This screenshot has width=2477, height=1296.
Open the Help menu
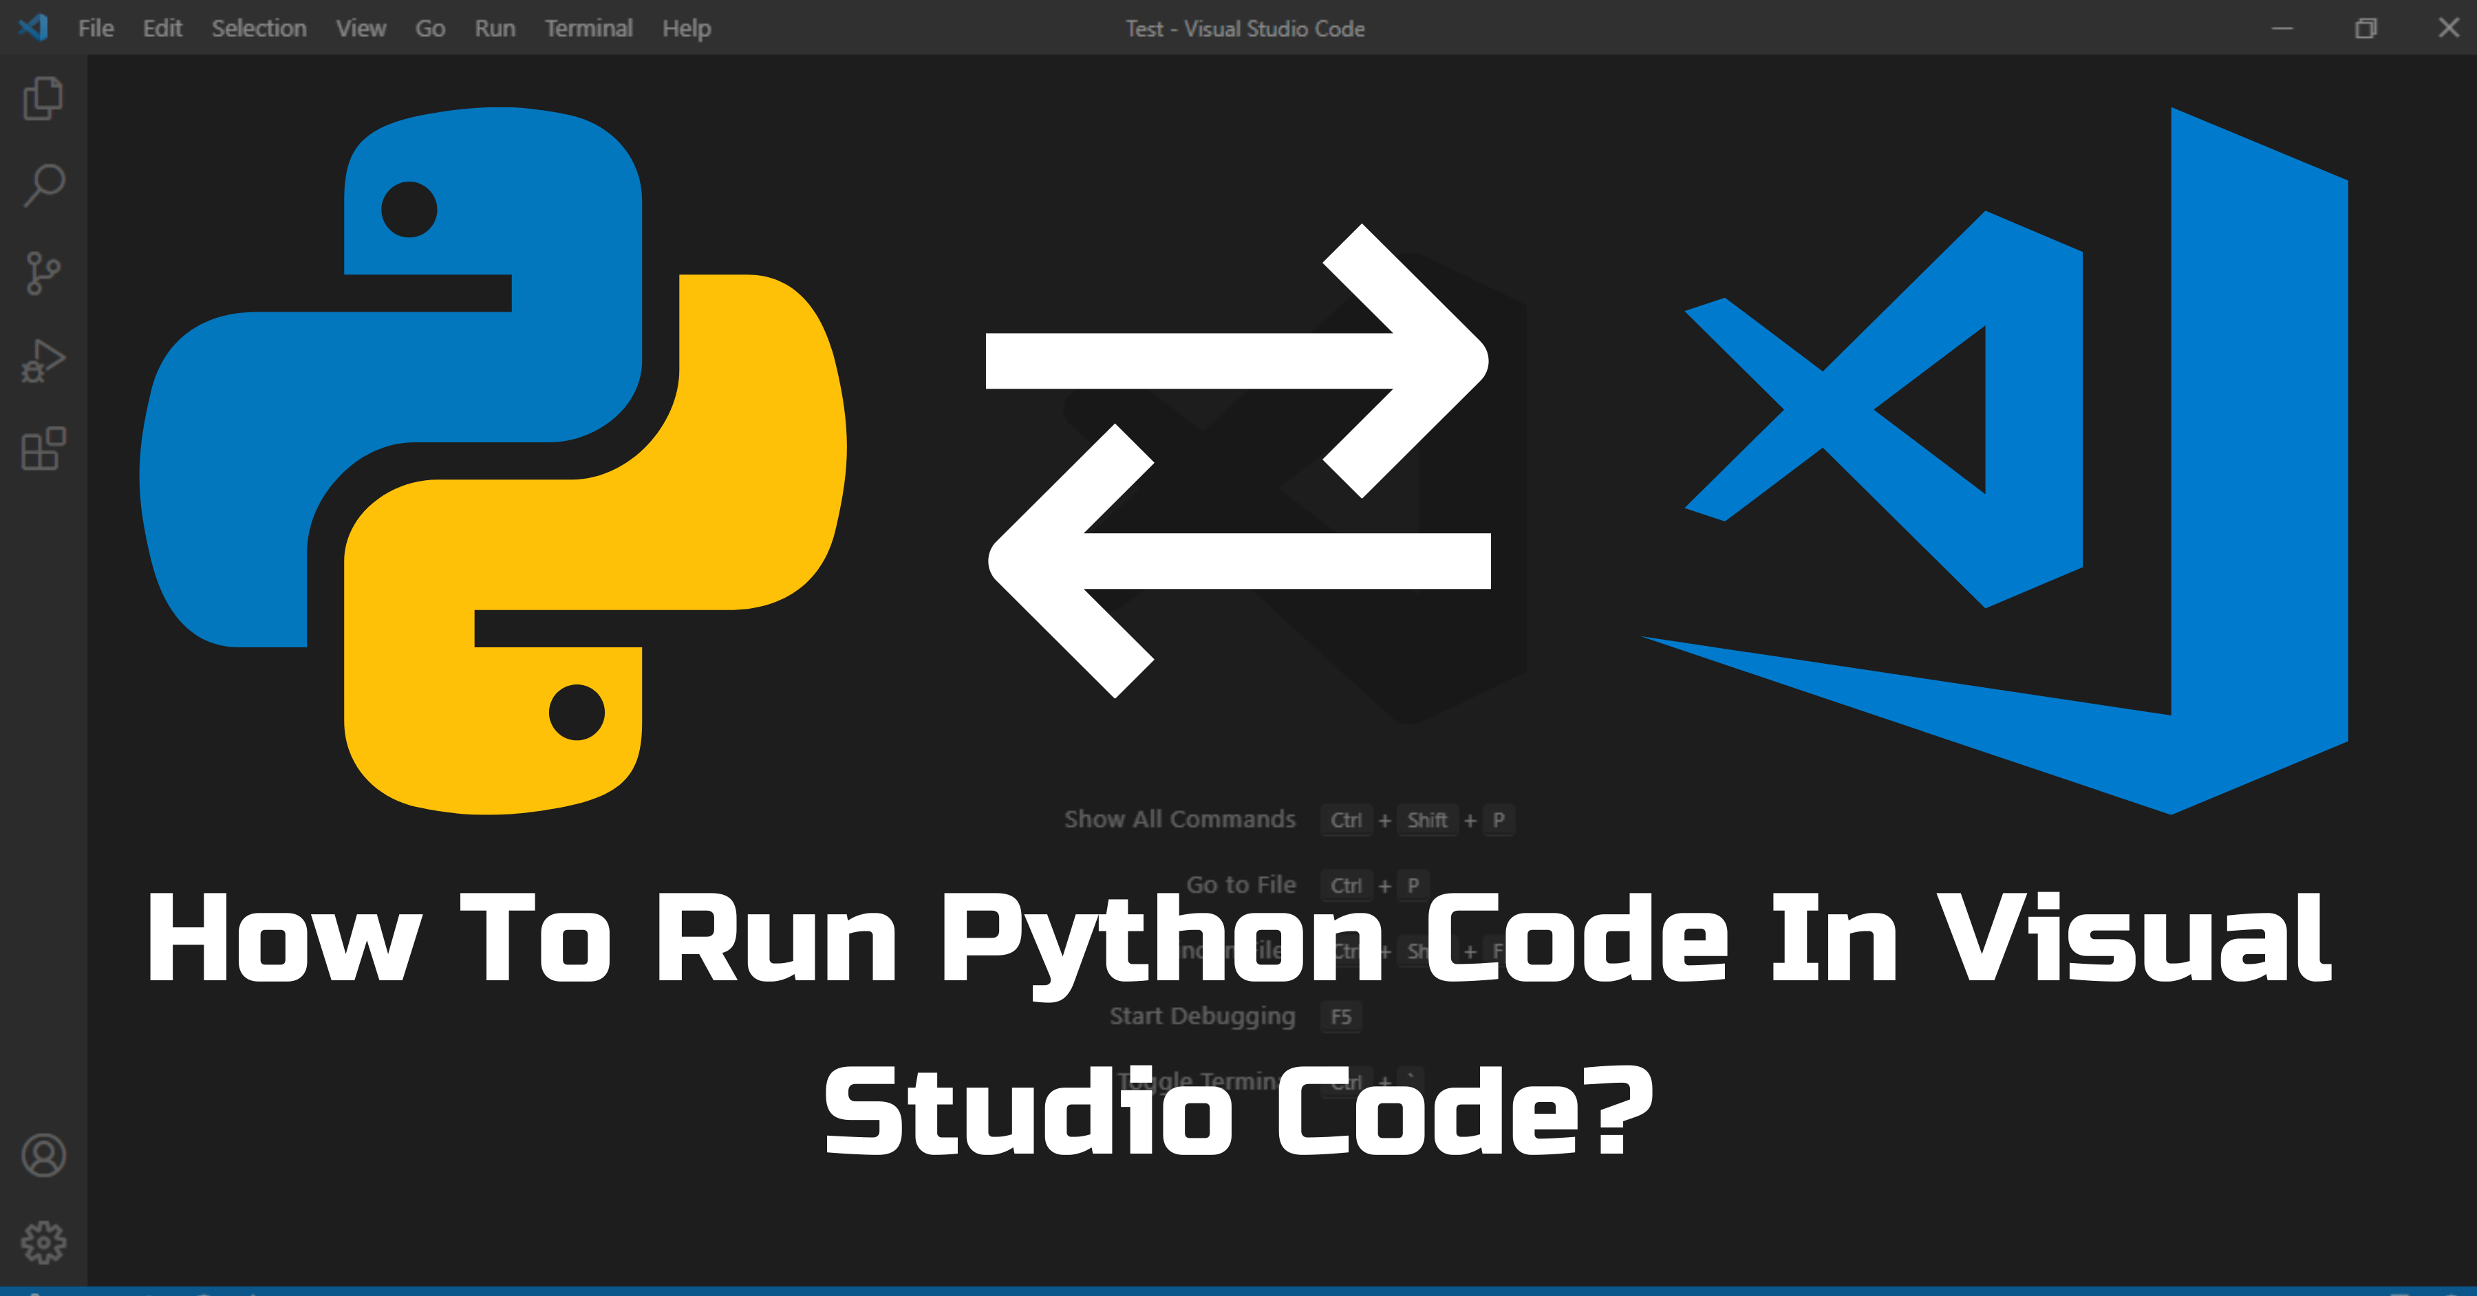(685, 29)
